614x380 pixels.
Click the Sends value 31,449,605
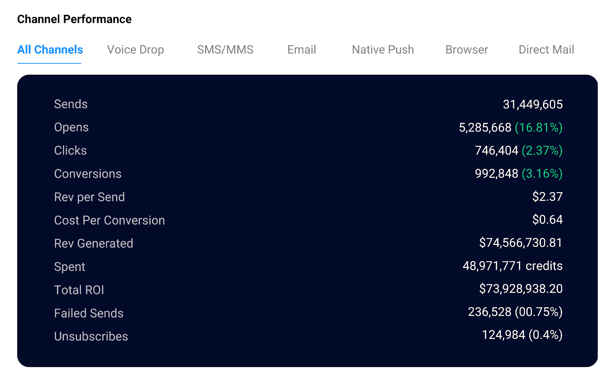533,104
